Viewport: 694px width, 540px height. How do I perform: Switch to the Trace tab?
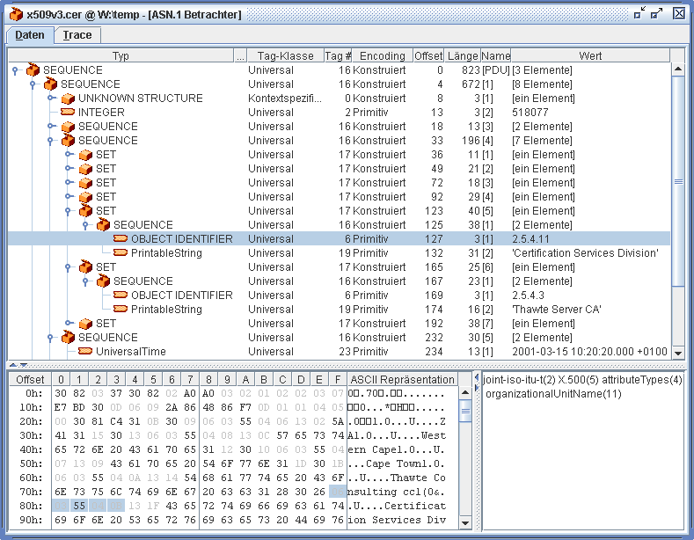[x=77, y=35]
